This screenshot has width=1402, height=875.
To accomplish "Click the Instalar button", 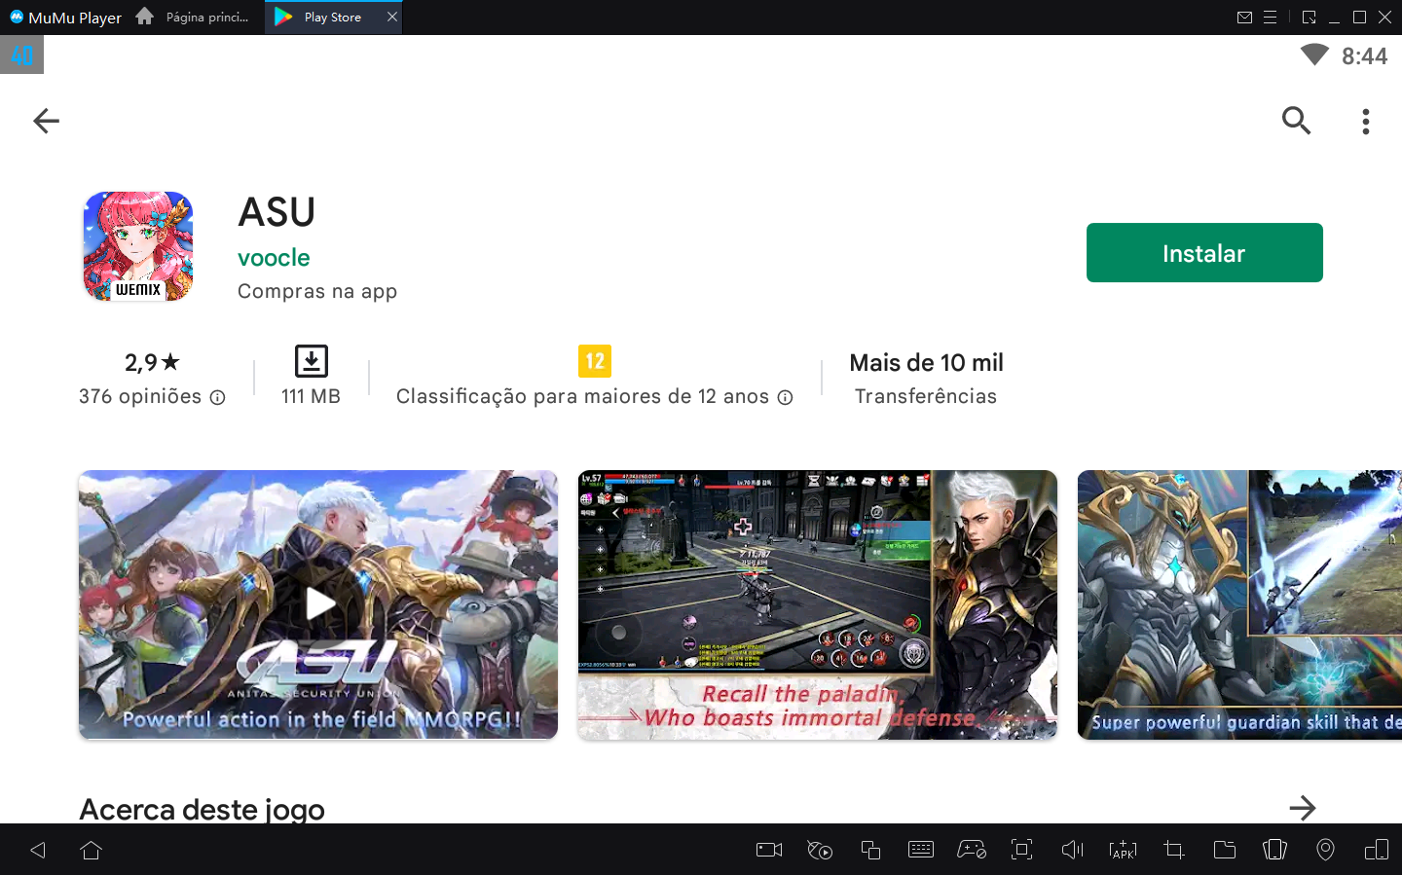I will tap(1204, 253).
